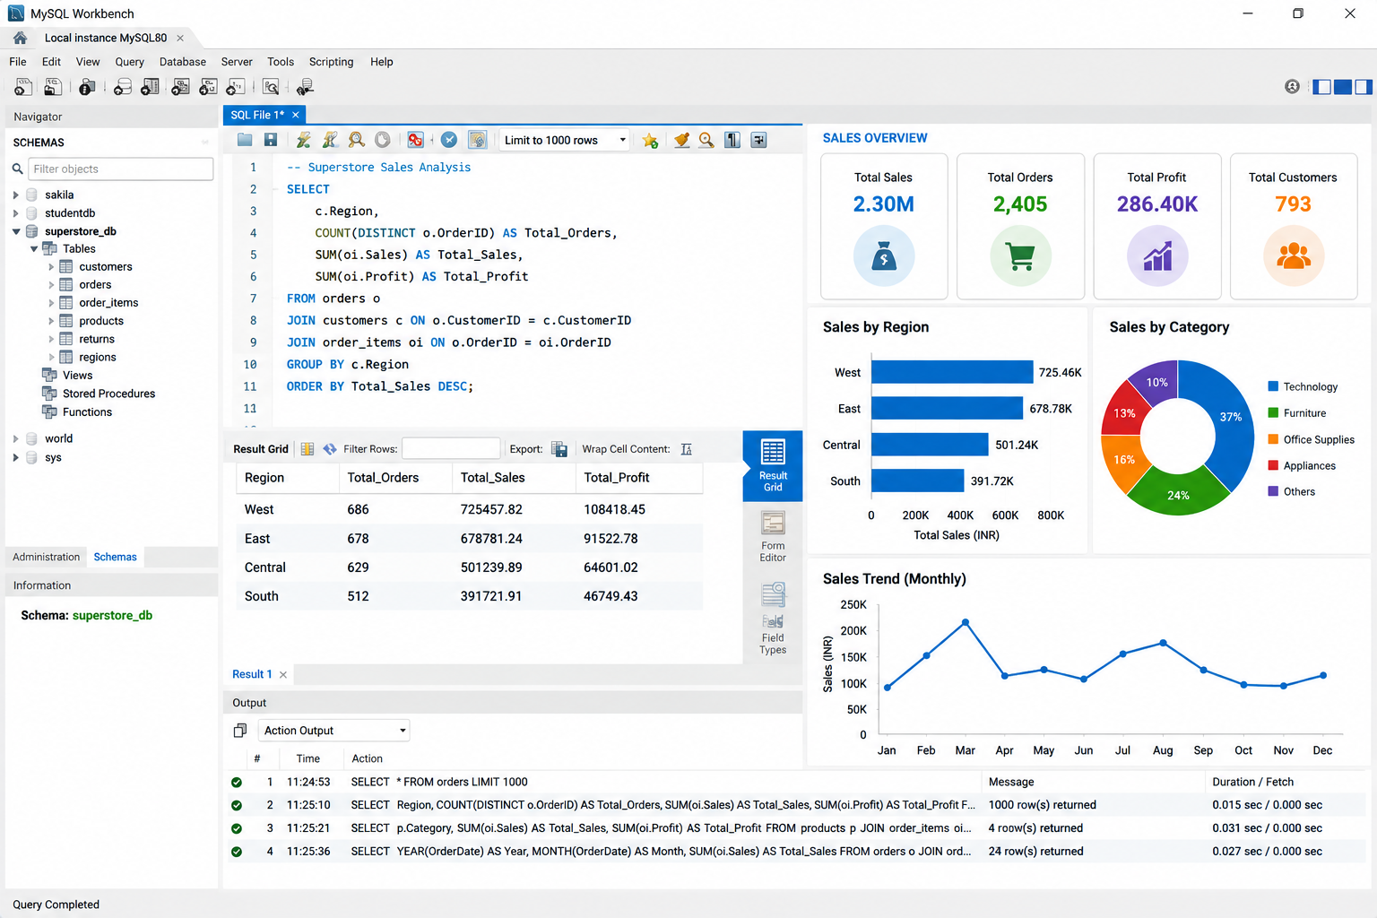Open a script file in the editor

(x=245, y=140)
